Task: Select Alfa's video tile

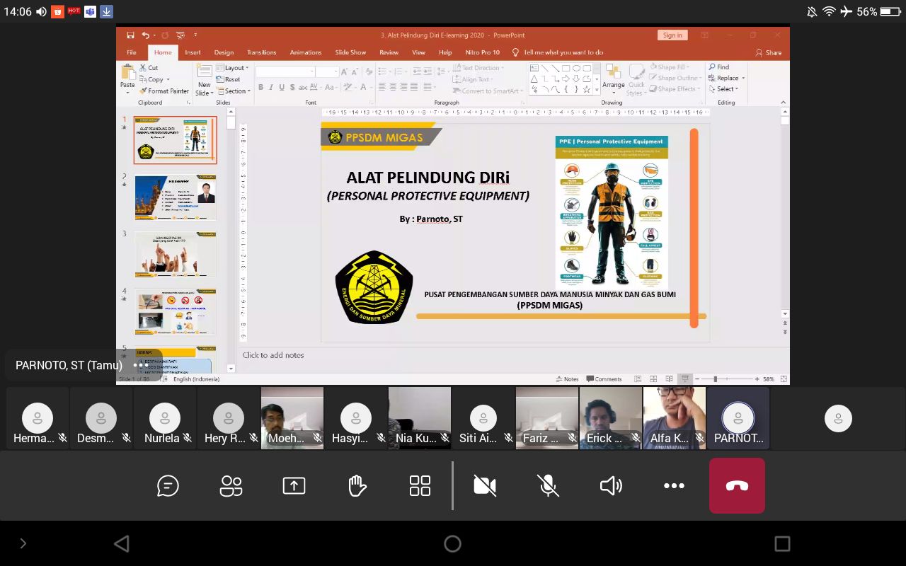Action: click(x=674, y=417)
